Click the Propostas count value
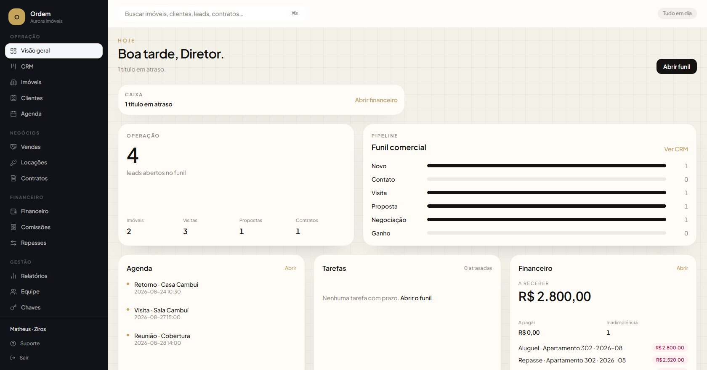707x370 pixels. pos(242,232)
